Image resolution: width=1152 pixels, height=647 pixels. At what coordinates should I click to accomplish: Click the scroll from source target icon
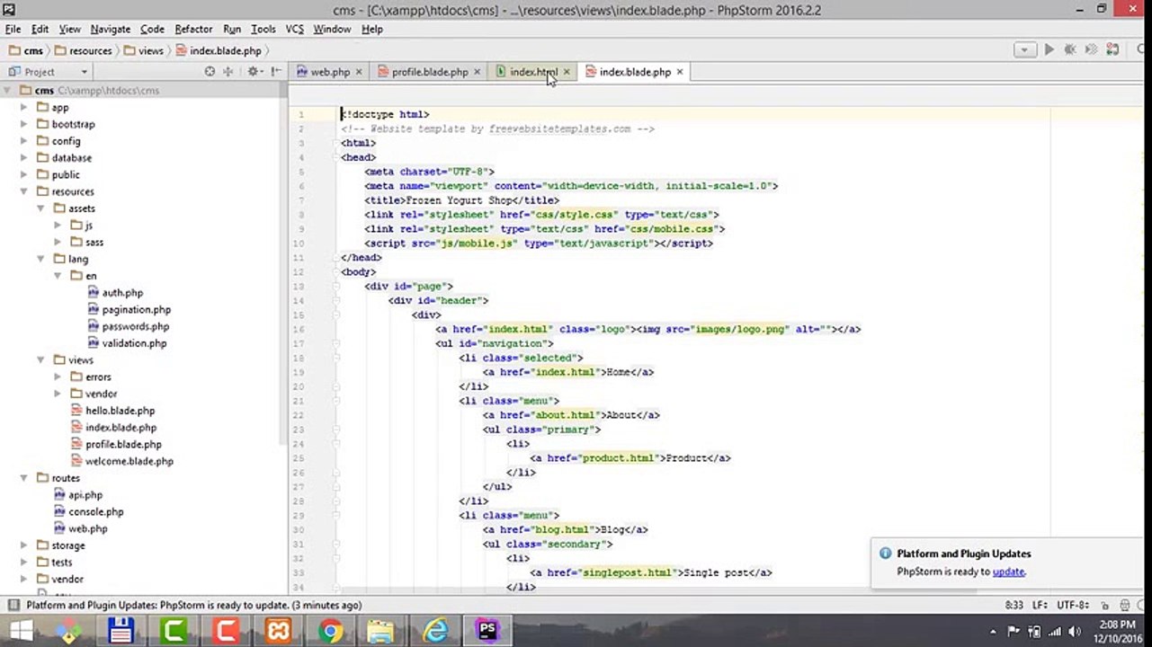pyautogui.click(x=210, y=72)
